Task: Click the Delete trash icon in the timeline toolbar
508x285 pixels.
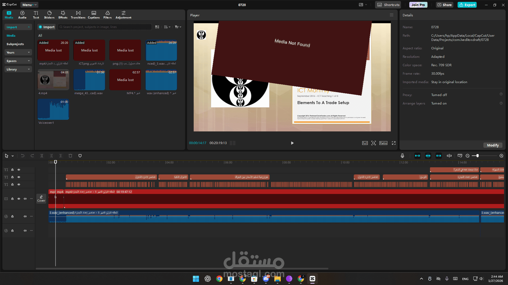Action: tap(70, 156)
